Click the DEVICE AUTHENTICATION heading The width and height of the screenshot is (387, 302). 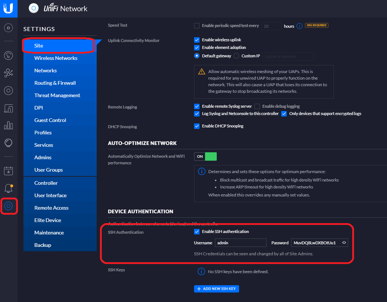141,211
